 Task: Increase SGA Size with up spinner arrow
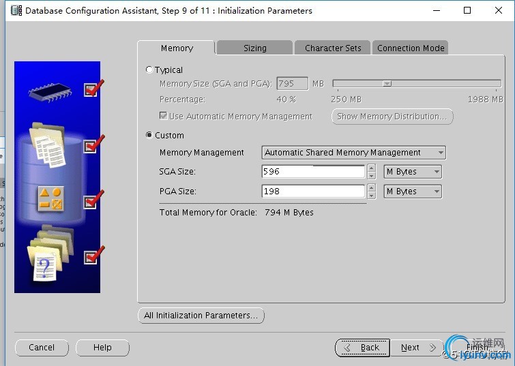(372, 168)
